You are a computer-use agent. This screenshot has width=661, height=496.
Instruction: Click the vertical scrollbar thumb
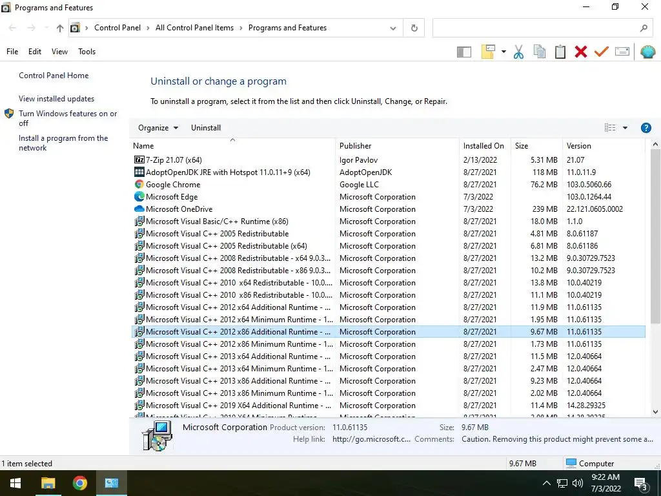(655, 236)
